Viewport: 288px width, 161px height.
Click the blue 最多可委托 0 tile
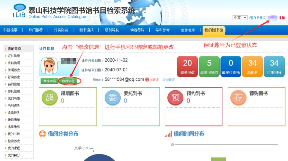click(231, 66)
